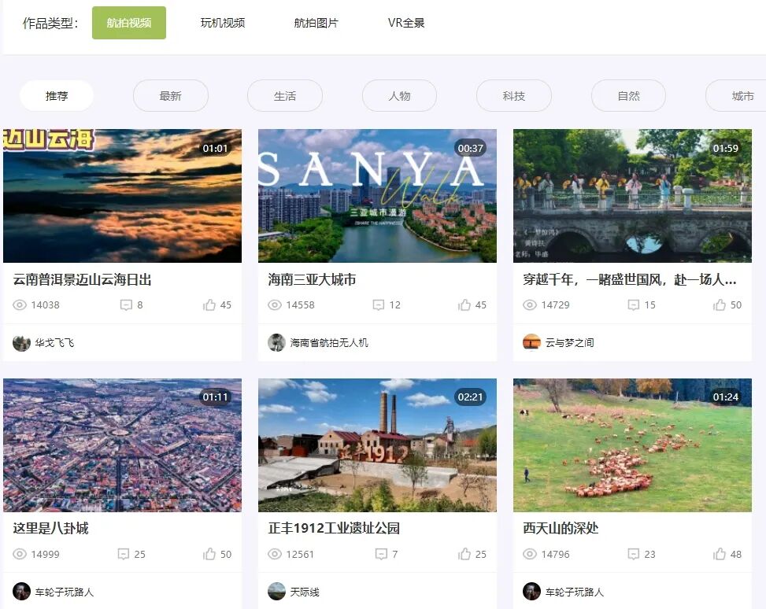This screenshot has height=609, width=766.
Task: Click creator name 云与梦之间
Action: tap(571, 341)
